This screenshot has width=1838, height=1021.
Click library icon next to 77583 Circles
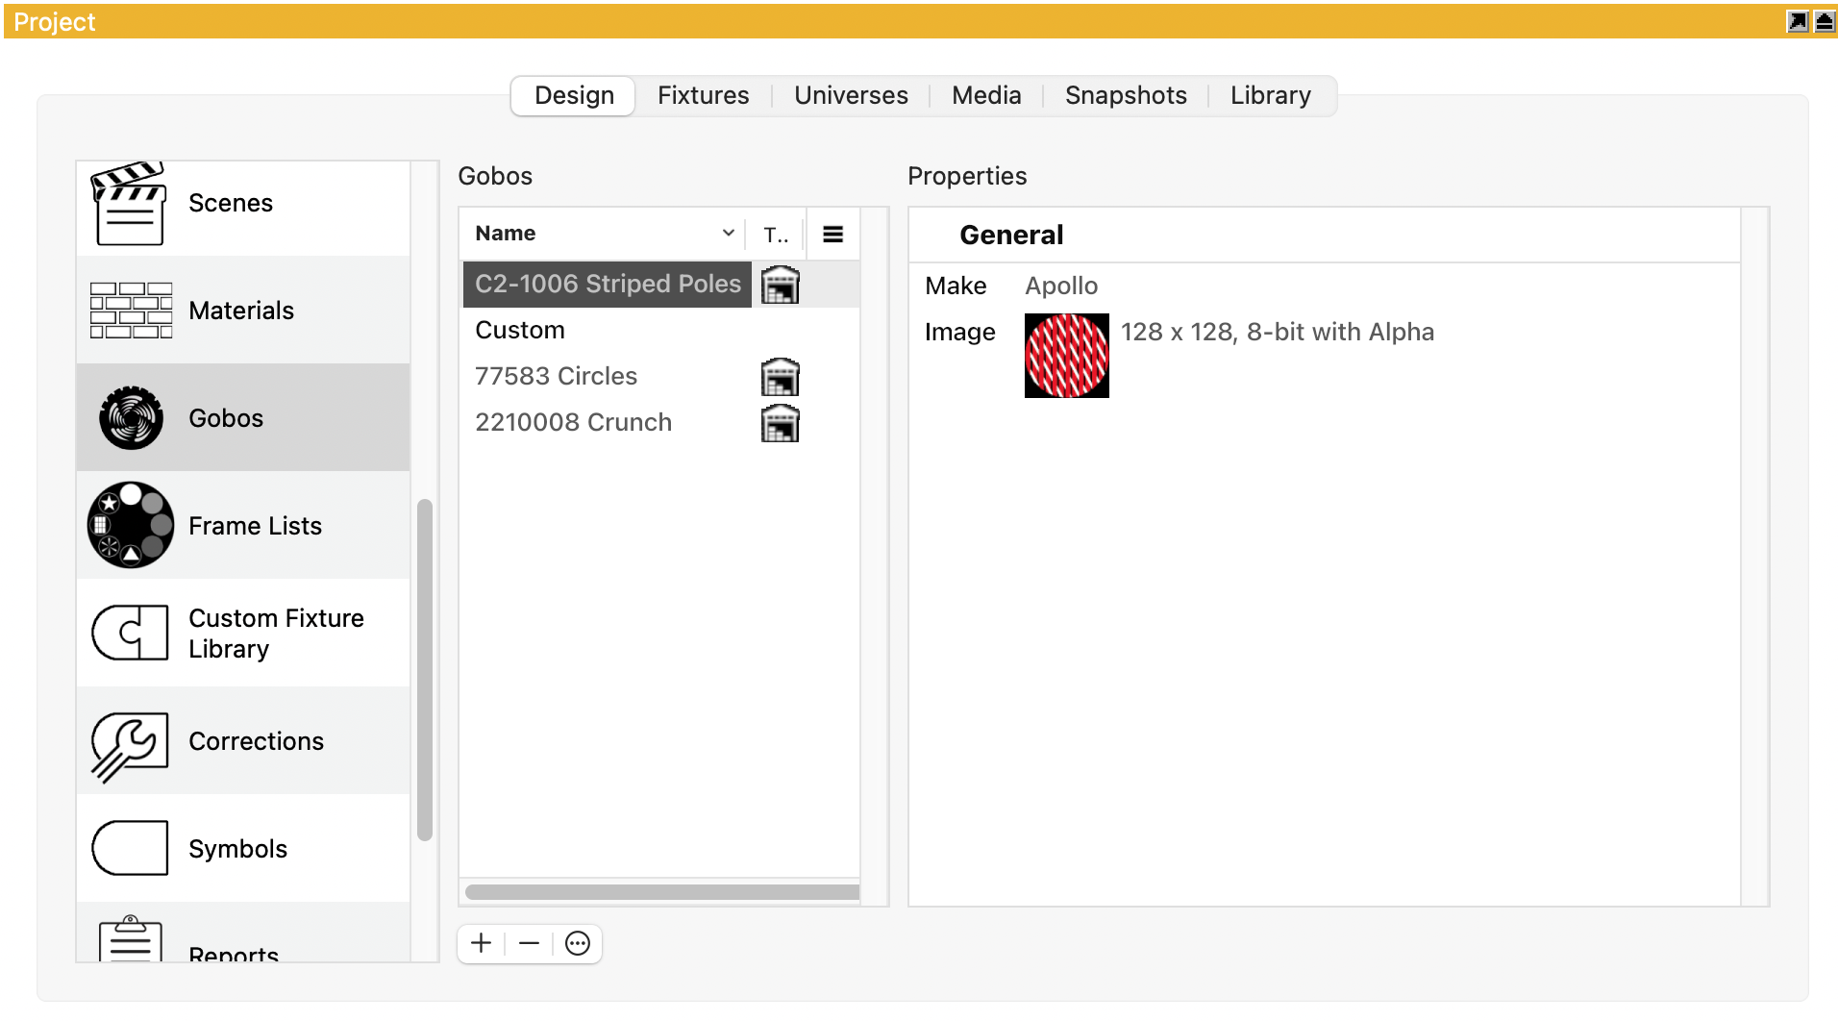[780, 377]
